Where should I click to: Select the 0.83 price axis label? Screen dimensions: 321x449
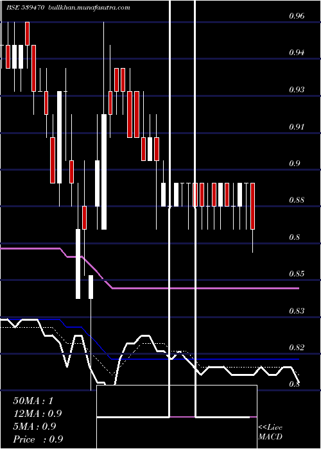pyautogui.click(x=297, y=310)
